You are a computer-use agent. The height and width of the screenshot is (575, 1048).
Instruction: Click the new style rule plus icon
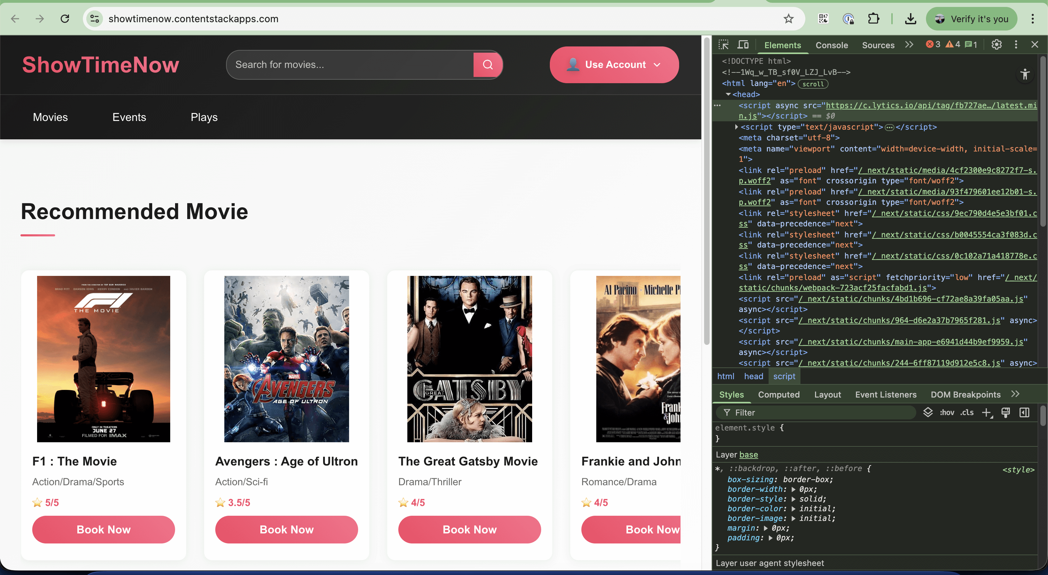986,412
